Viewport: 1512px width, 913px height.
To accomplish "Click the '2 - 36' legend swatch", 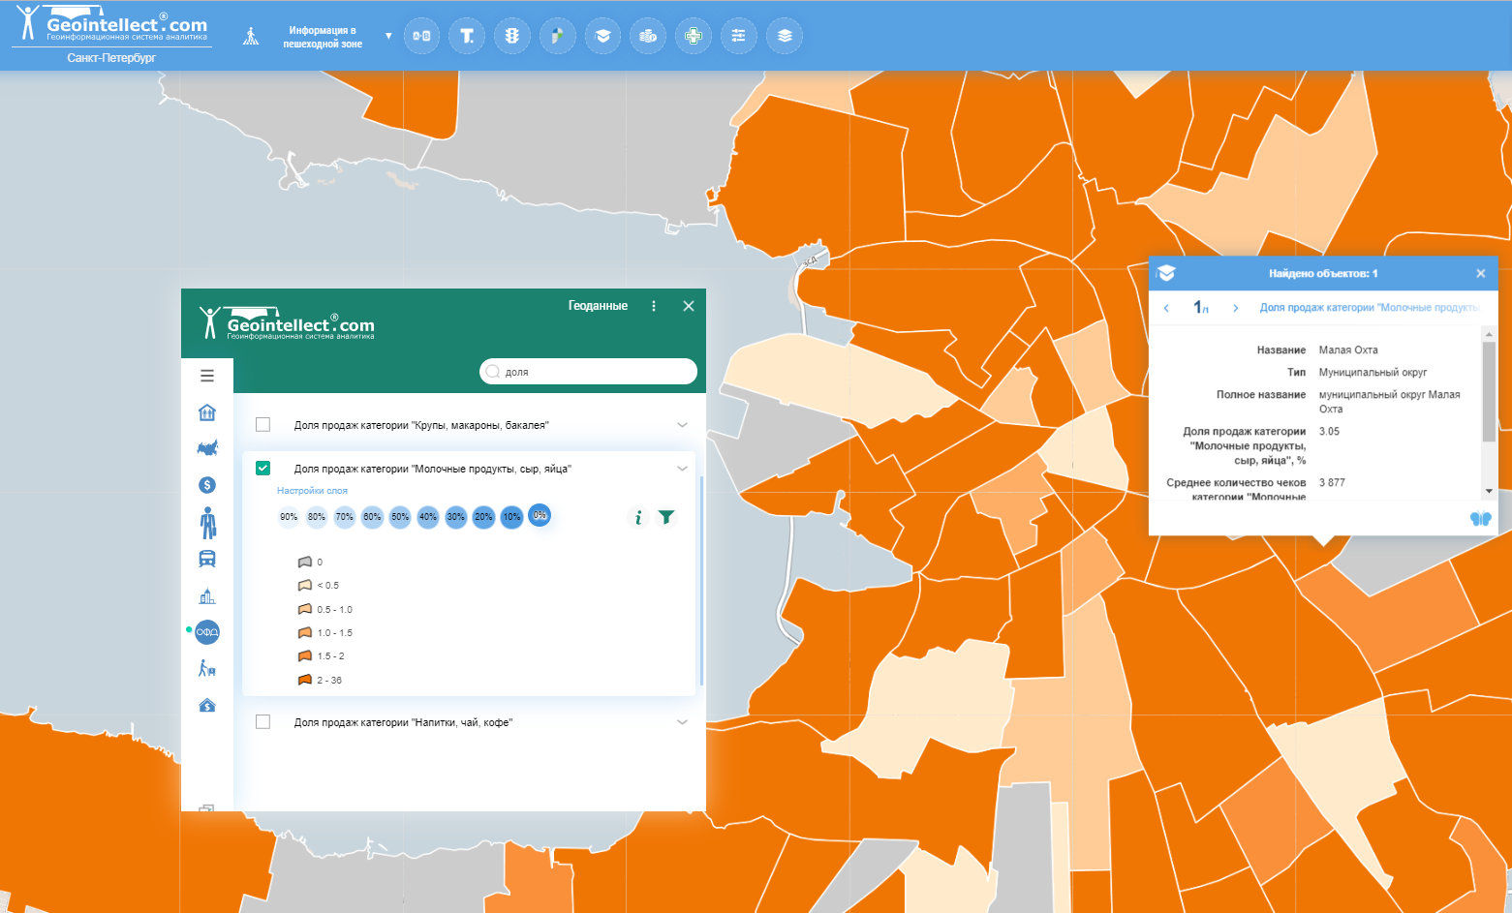I will 305,680.
